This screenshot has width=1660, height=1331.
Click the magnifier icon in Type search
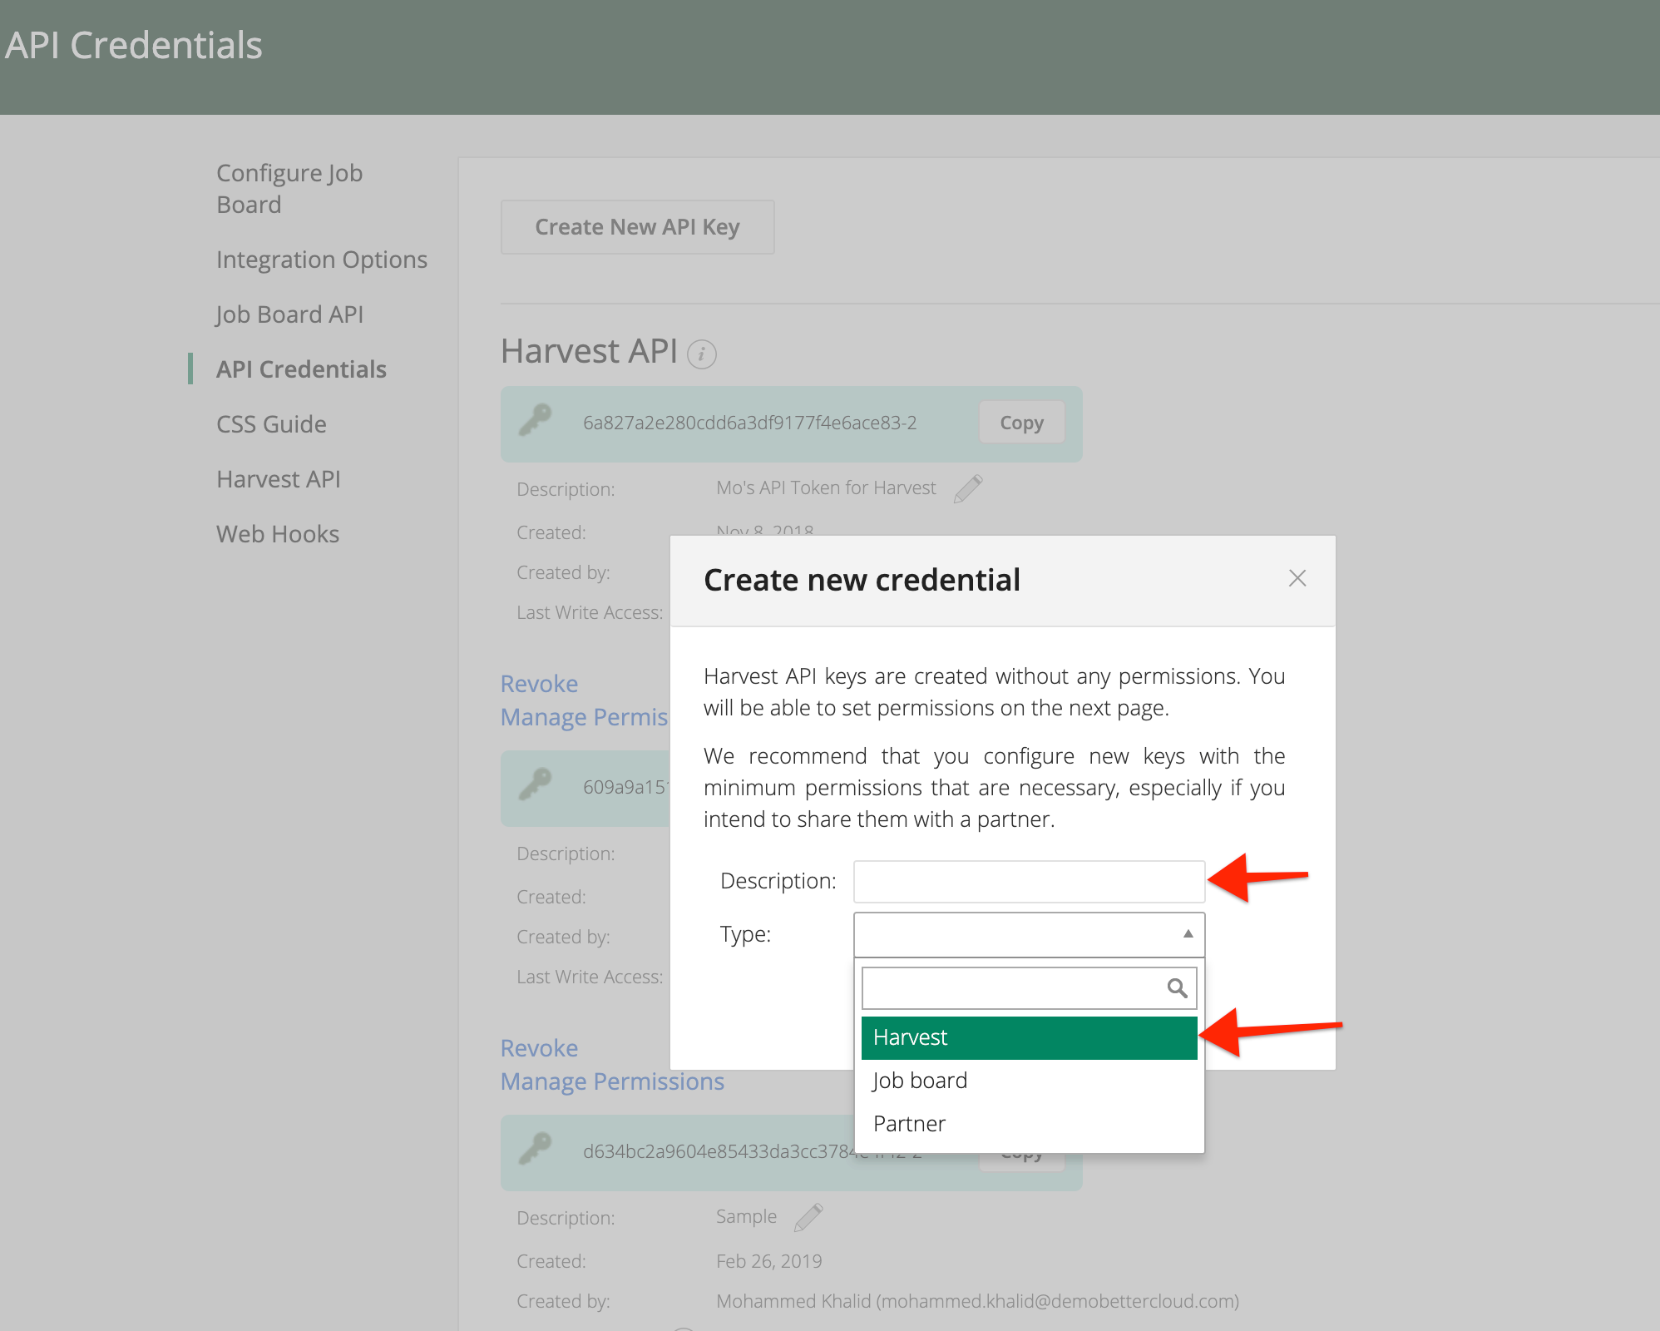(1176, 987)
